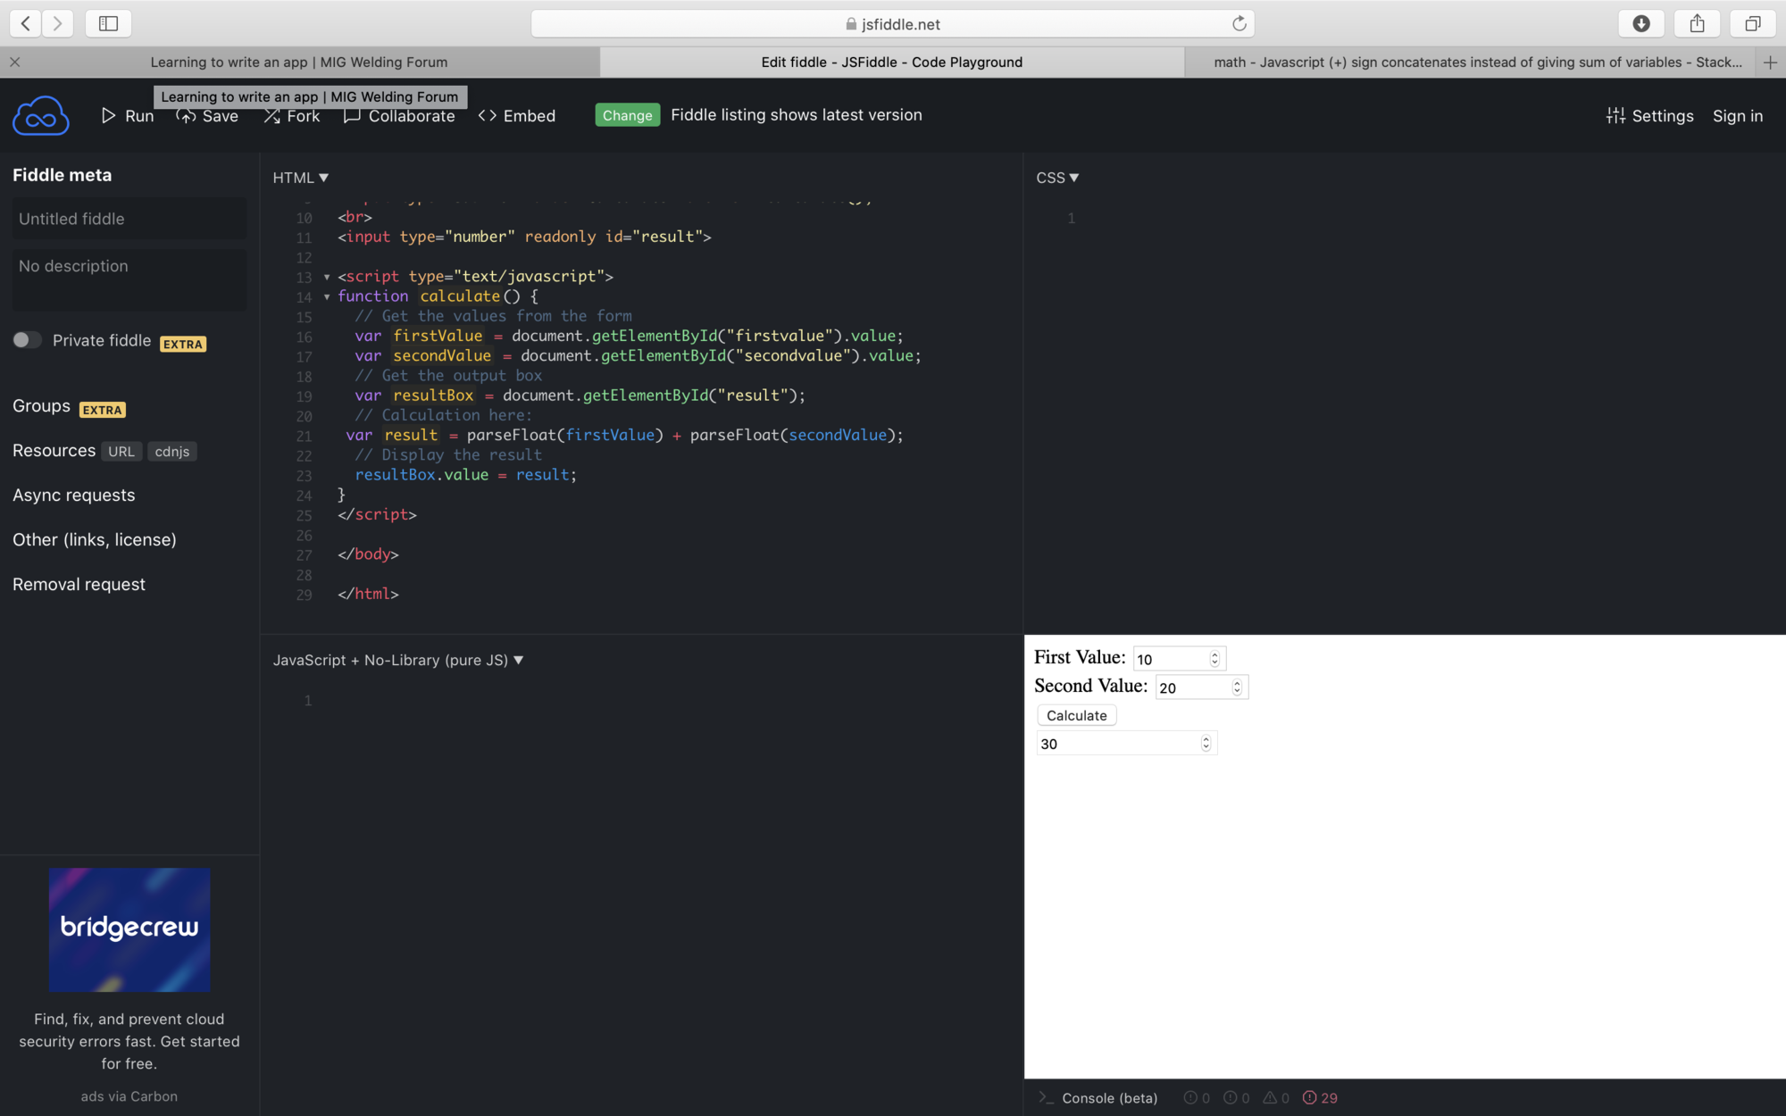Click the green Change badge
This screenshot has width=1786, height=1116.
tap(627, 115)
